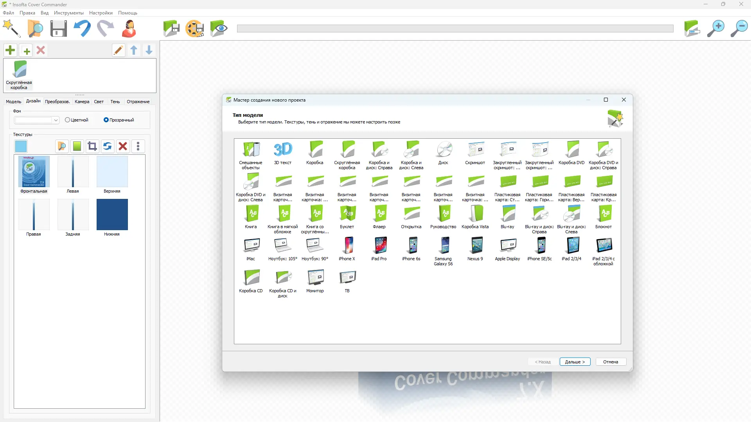Select the Фронтальная texture thumbnail

click(x=34, y=172)
